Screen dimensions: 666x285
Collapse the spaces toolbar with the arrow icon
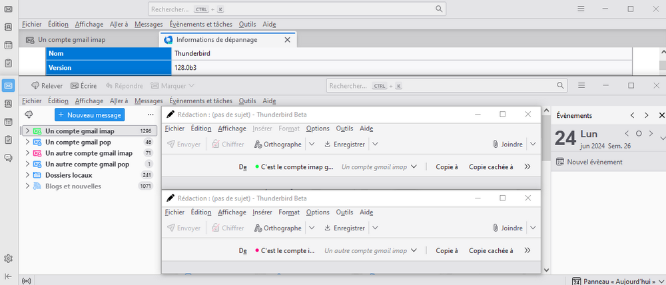tap(8, 276)
